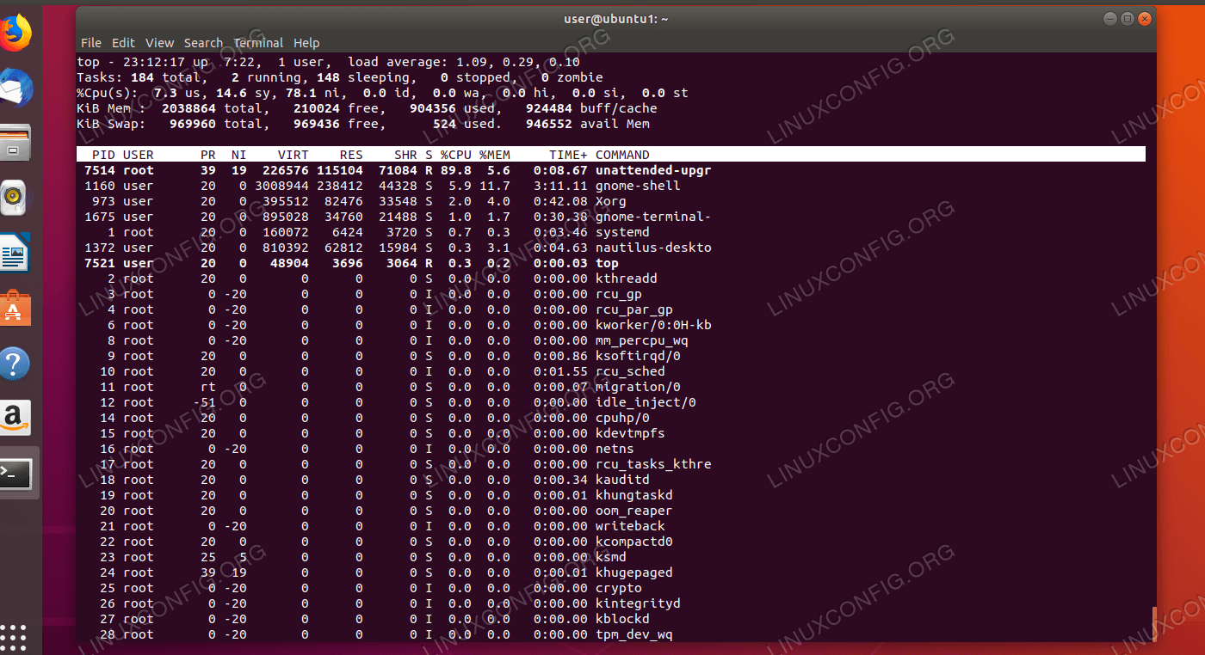The height and width of the screenshot is (655, 1205).
Task: Open the Terminal menu
Action: coord(258,43)
